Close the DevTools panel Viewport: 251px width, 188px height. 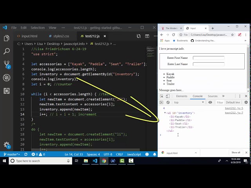[246, 96]
